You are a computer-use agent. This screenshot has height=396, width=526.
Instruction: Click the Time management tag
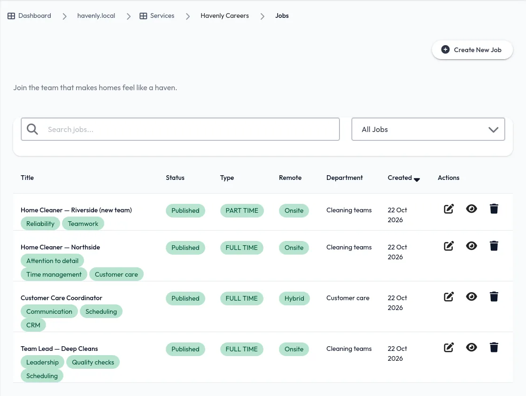[x=54, y=274]
